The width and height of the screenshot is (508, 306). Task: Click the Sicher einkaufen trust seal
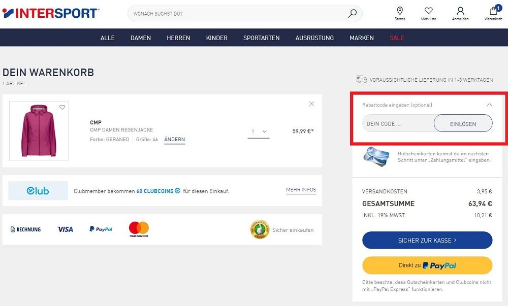point(260,229)
